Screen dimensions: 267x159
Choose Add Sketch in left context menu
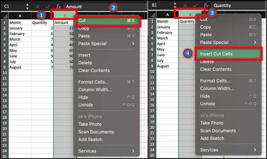(x=106, y=140)
